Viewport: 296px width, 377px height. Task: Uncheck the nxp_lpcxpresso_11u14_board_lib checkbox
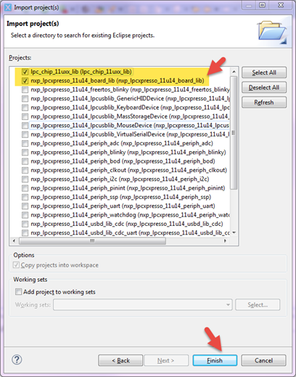(25, 81)
